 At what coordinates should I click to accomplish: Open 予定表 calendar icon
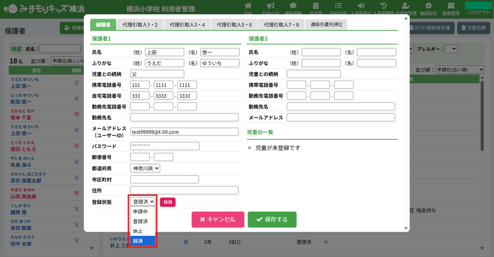[315, 7]
